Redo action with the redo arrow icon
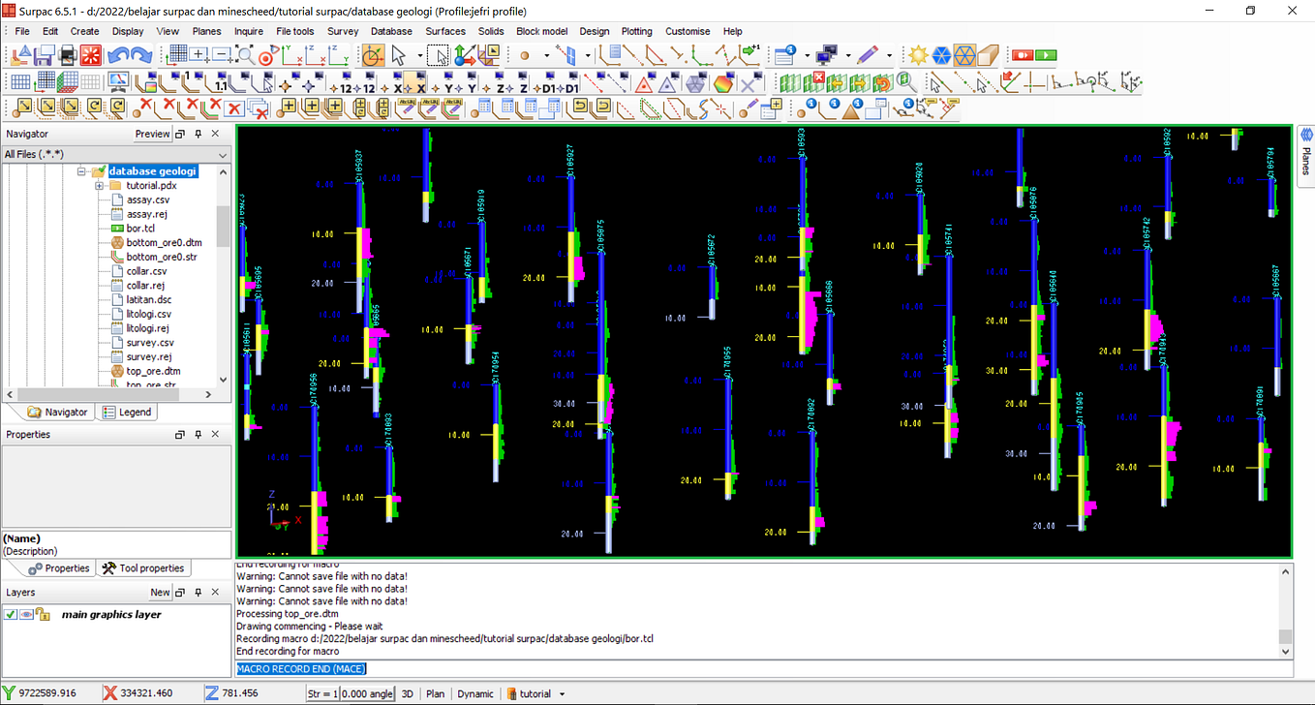 (141, 55)
